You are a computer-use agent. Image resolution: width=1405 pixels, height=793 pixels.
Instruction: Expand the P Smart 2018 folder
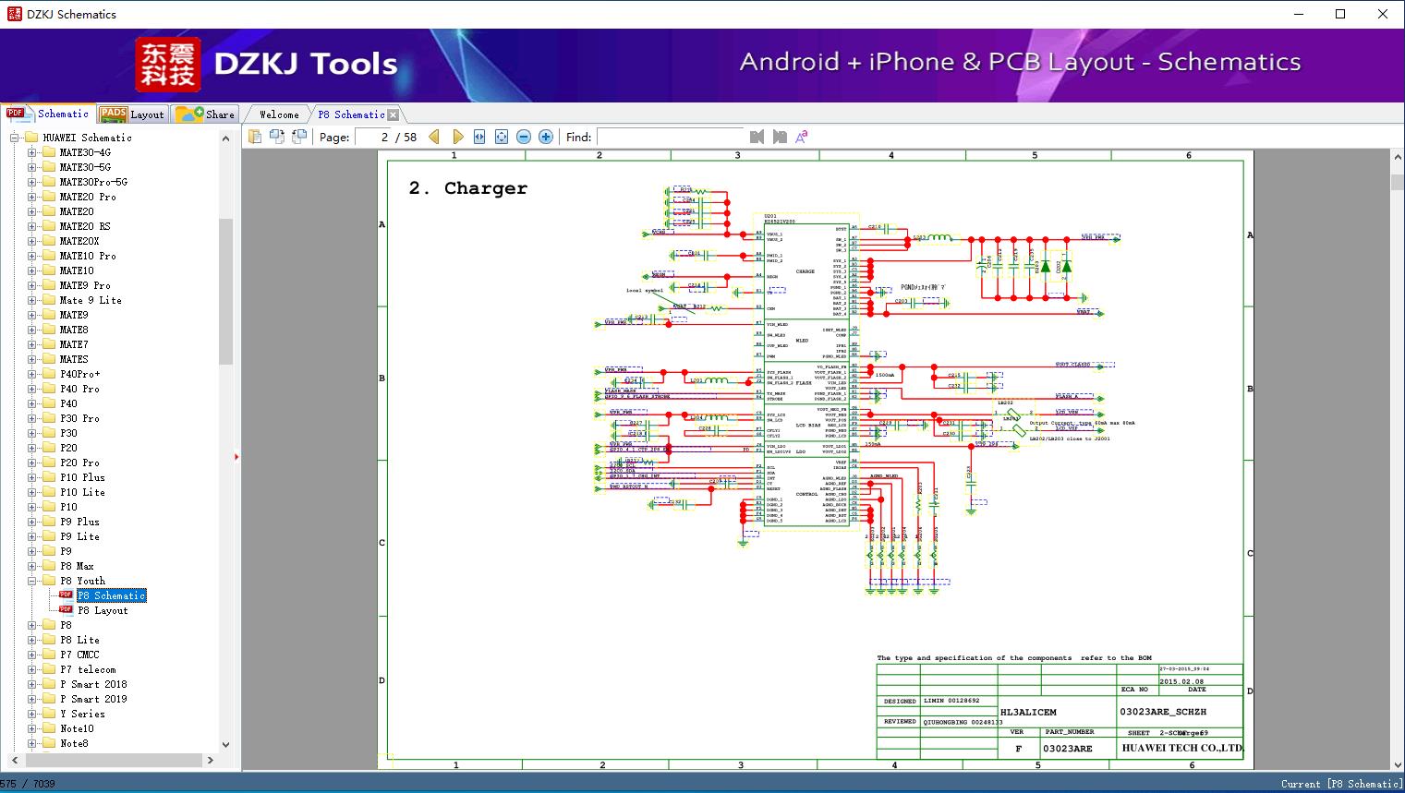click(x=32, y=684)
